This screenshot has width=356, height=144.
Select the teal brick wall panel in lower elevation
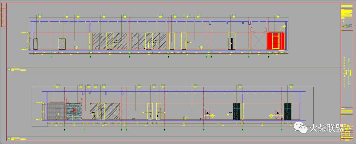point(74,111)
